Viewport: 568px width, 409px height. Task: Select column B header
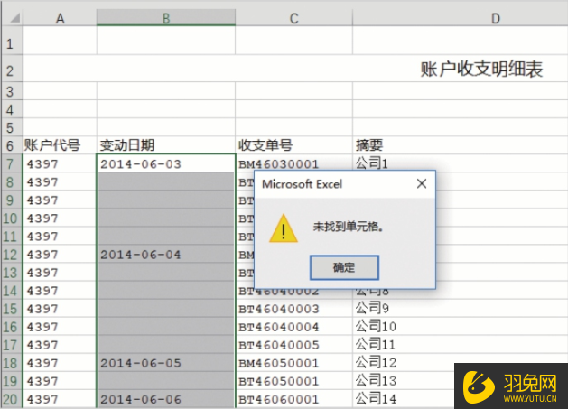point(166,18)
